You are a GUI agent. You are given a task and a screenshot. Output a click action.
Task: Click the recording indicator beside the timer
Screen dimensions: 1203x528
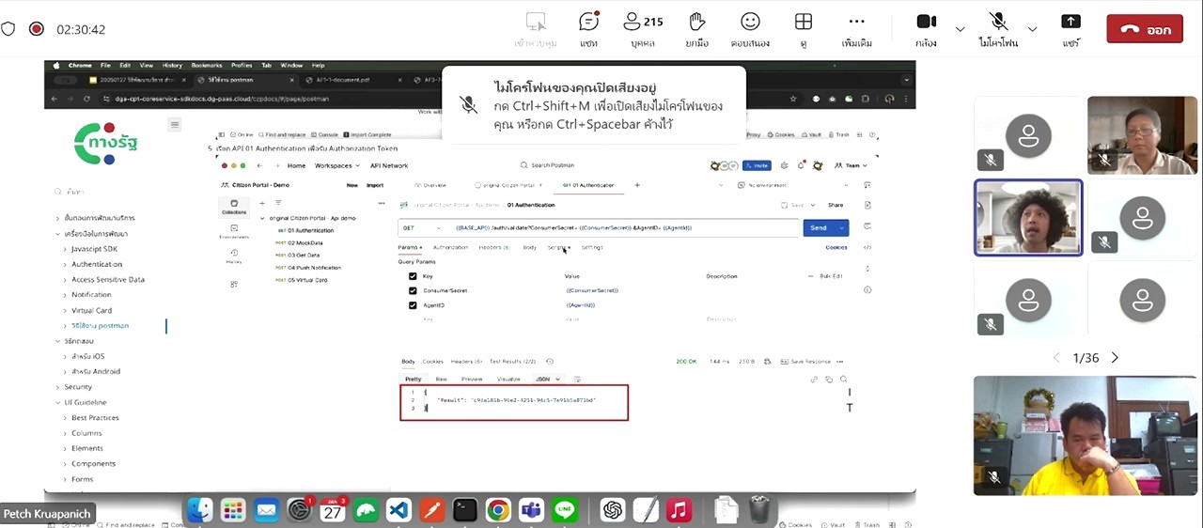[x=37, y=29]
